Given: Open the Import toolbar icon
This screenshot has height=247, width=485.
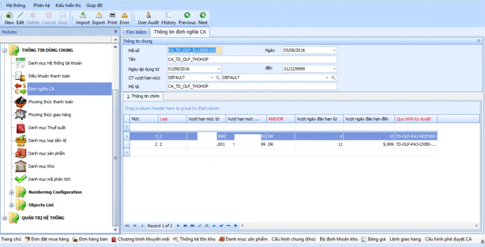Looking at the screenshot, I should tap(82, 18).
